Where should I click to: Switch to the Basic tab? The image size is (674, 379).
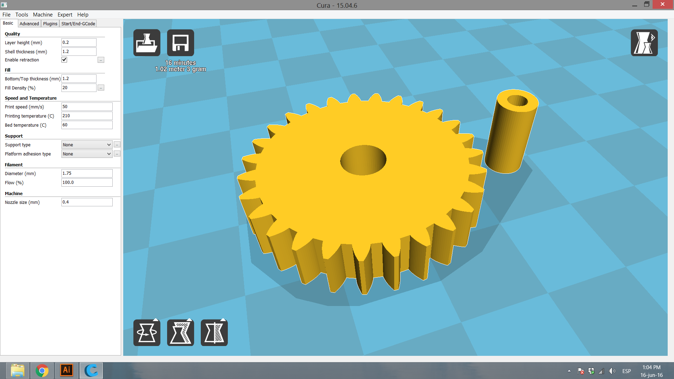8,23
